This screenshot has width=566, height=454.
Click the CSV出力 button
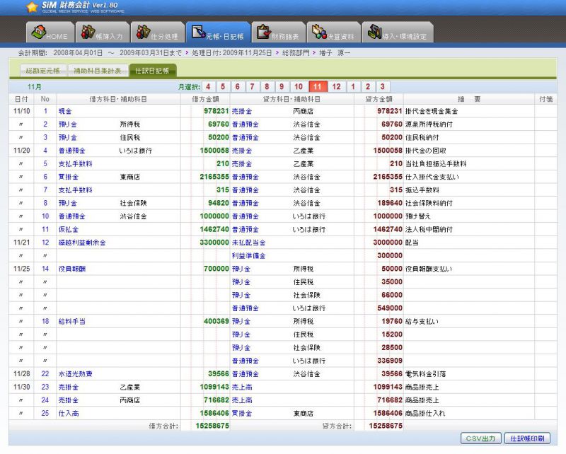[482, 438]
